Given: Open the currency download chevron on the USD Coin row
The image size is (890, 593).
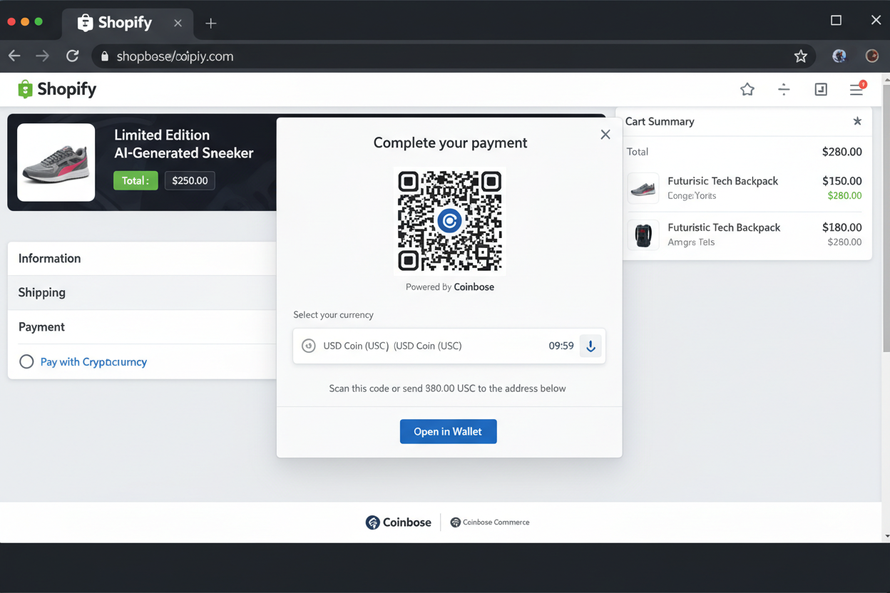Looking at the screenshot, I should (590, 346).
